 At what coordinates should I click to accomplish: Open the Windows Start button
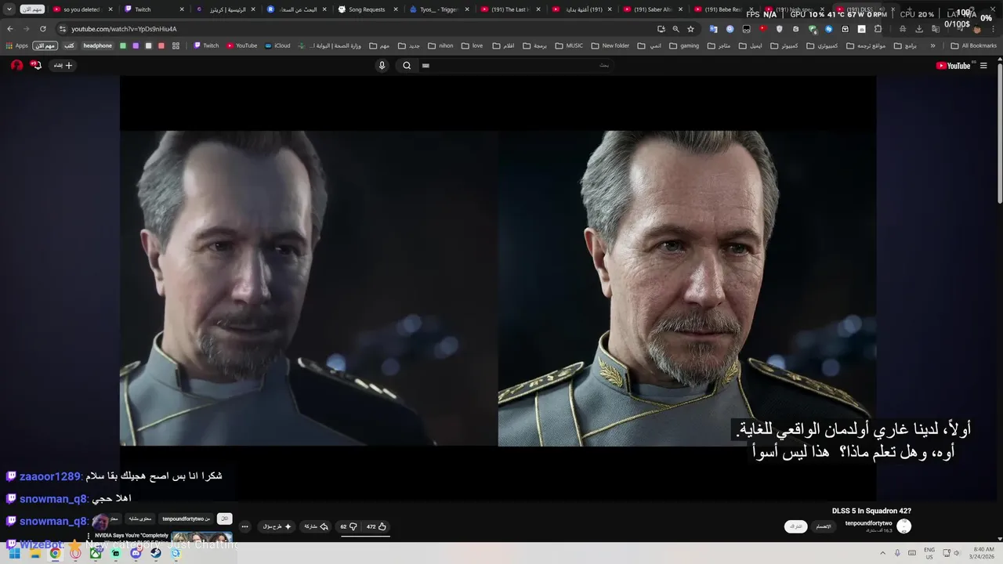tap(14, 553)
